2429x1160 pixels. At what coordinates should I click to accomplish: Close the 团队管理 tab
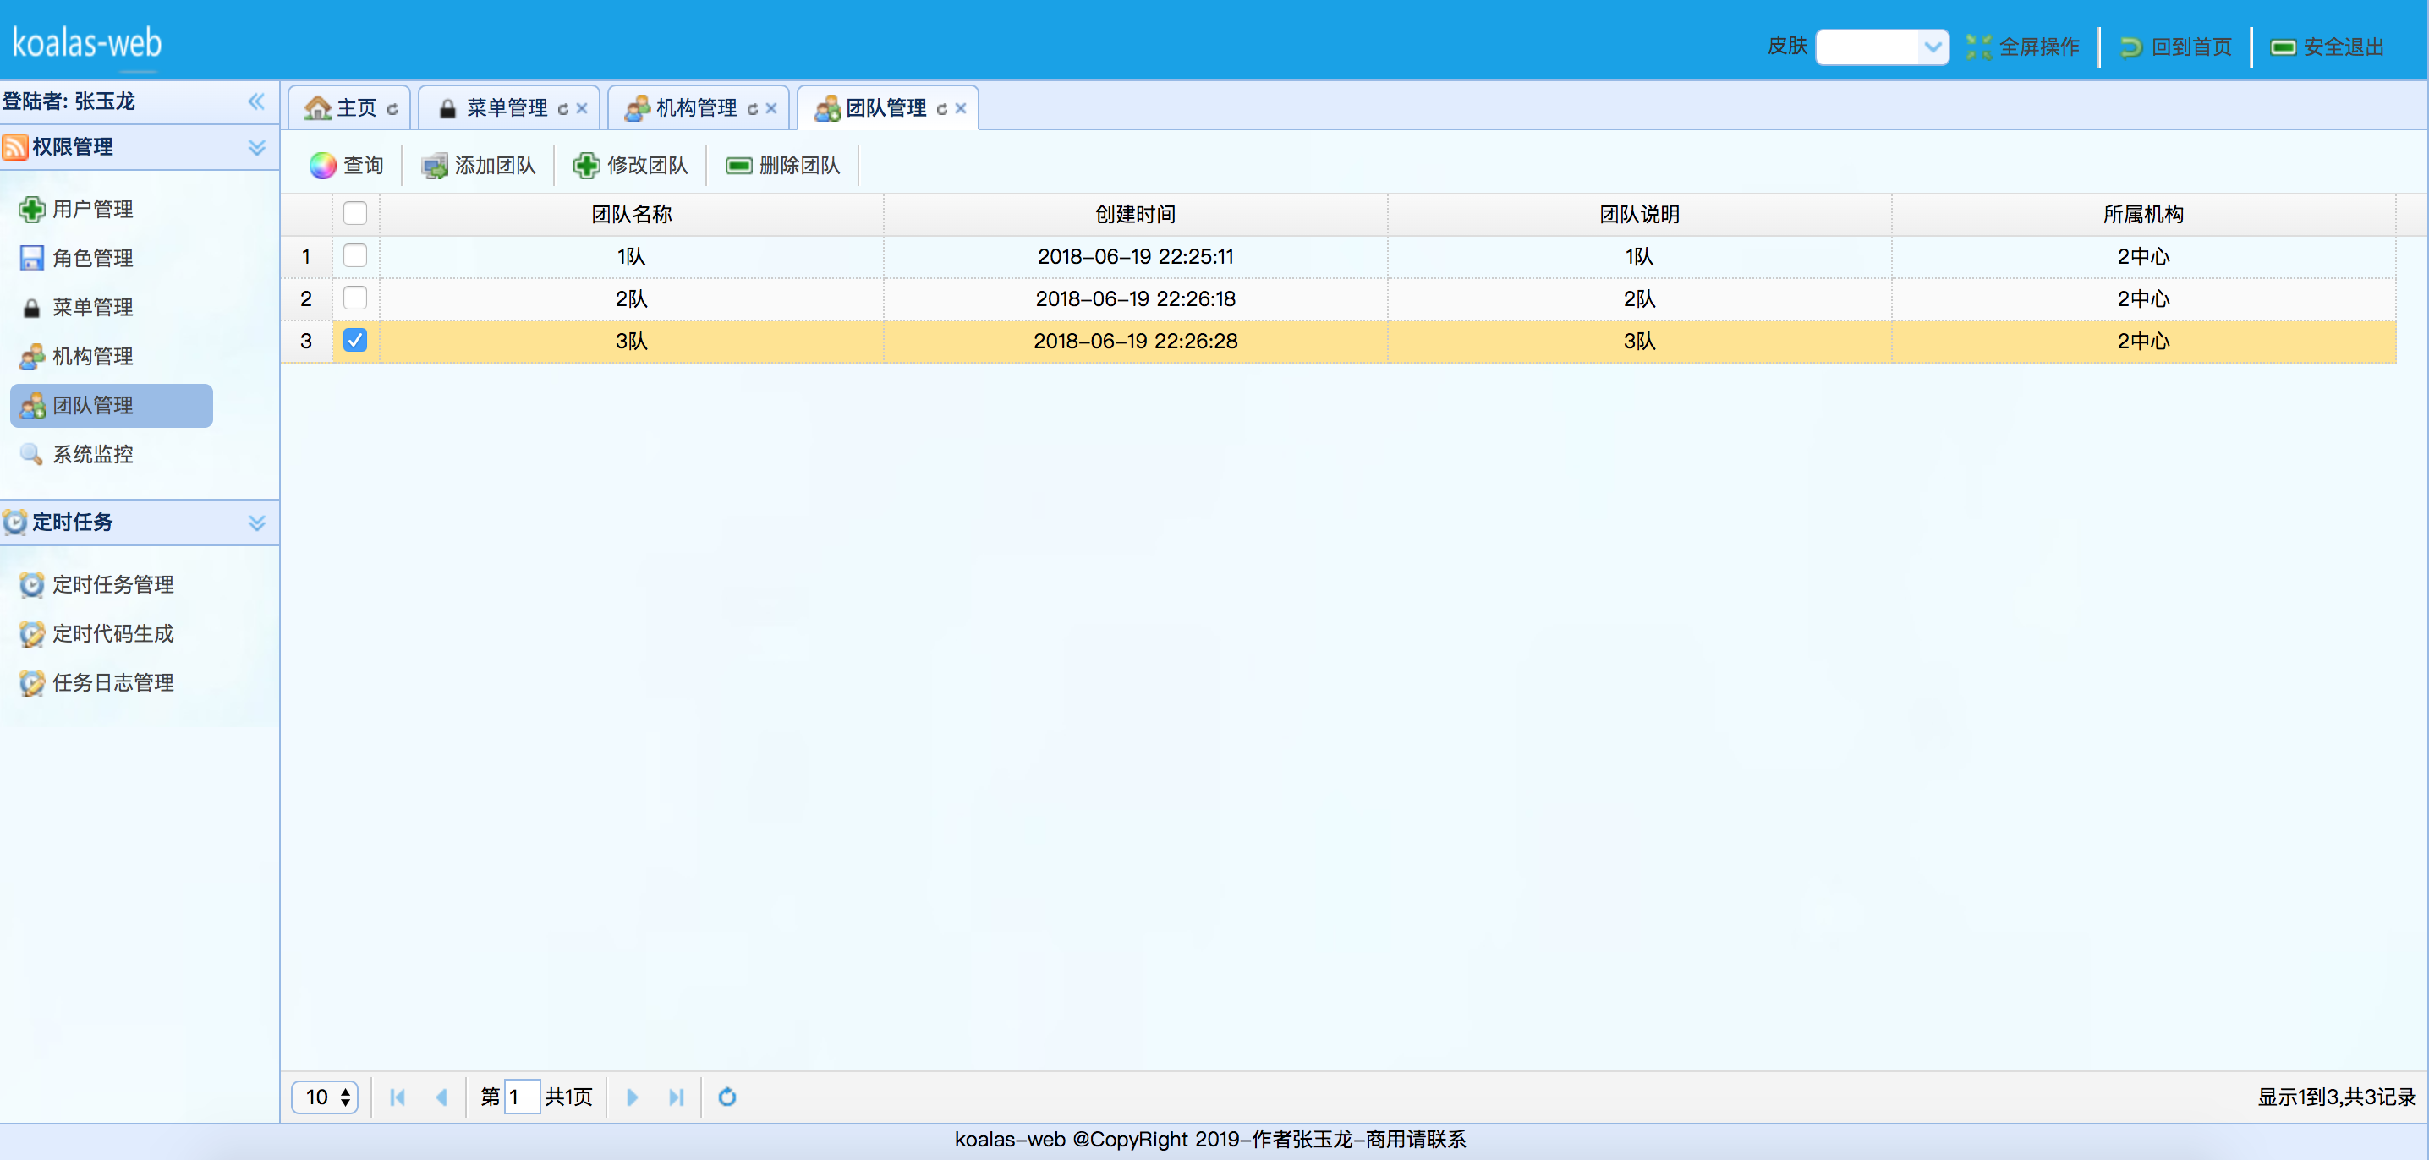(961, 109)
